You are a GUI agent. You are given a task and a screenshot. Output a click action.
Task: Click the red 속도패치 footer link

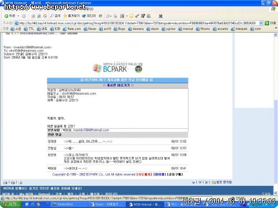[x=144, y=174]
